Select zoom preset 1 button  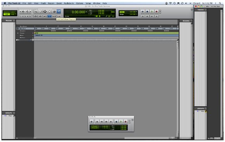[21, 16]
